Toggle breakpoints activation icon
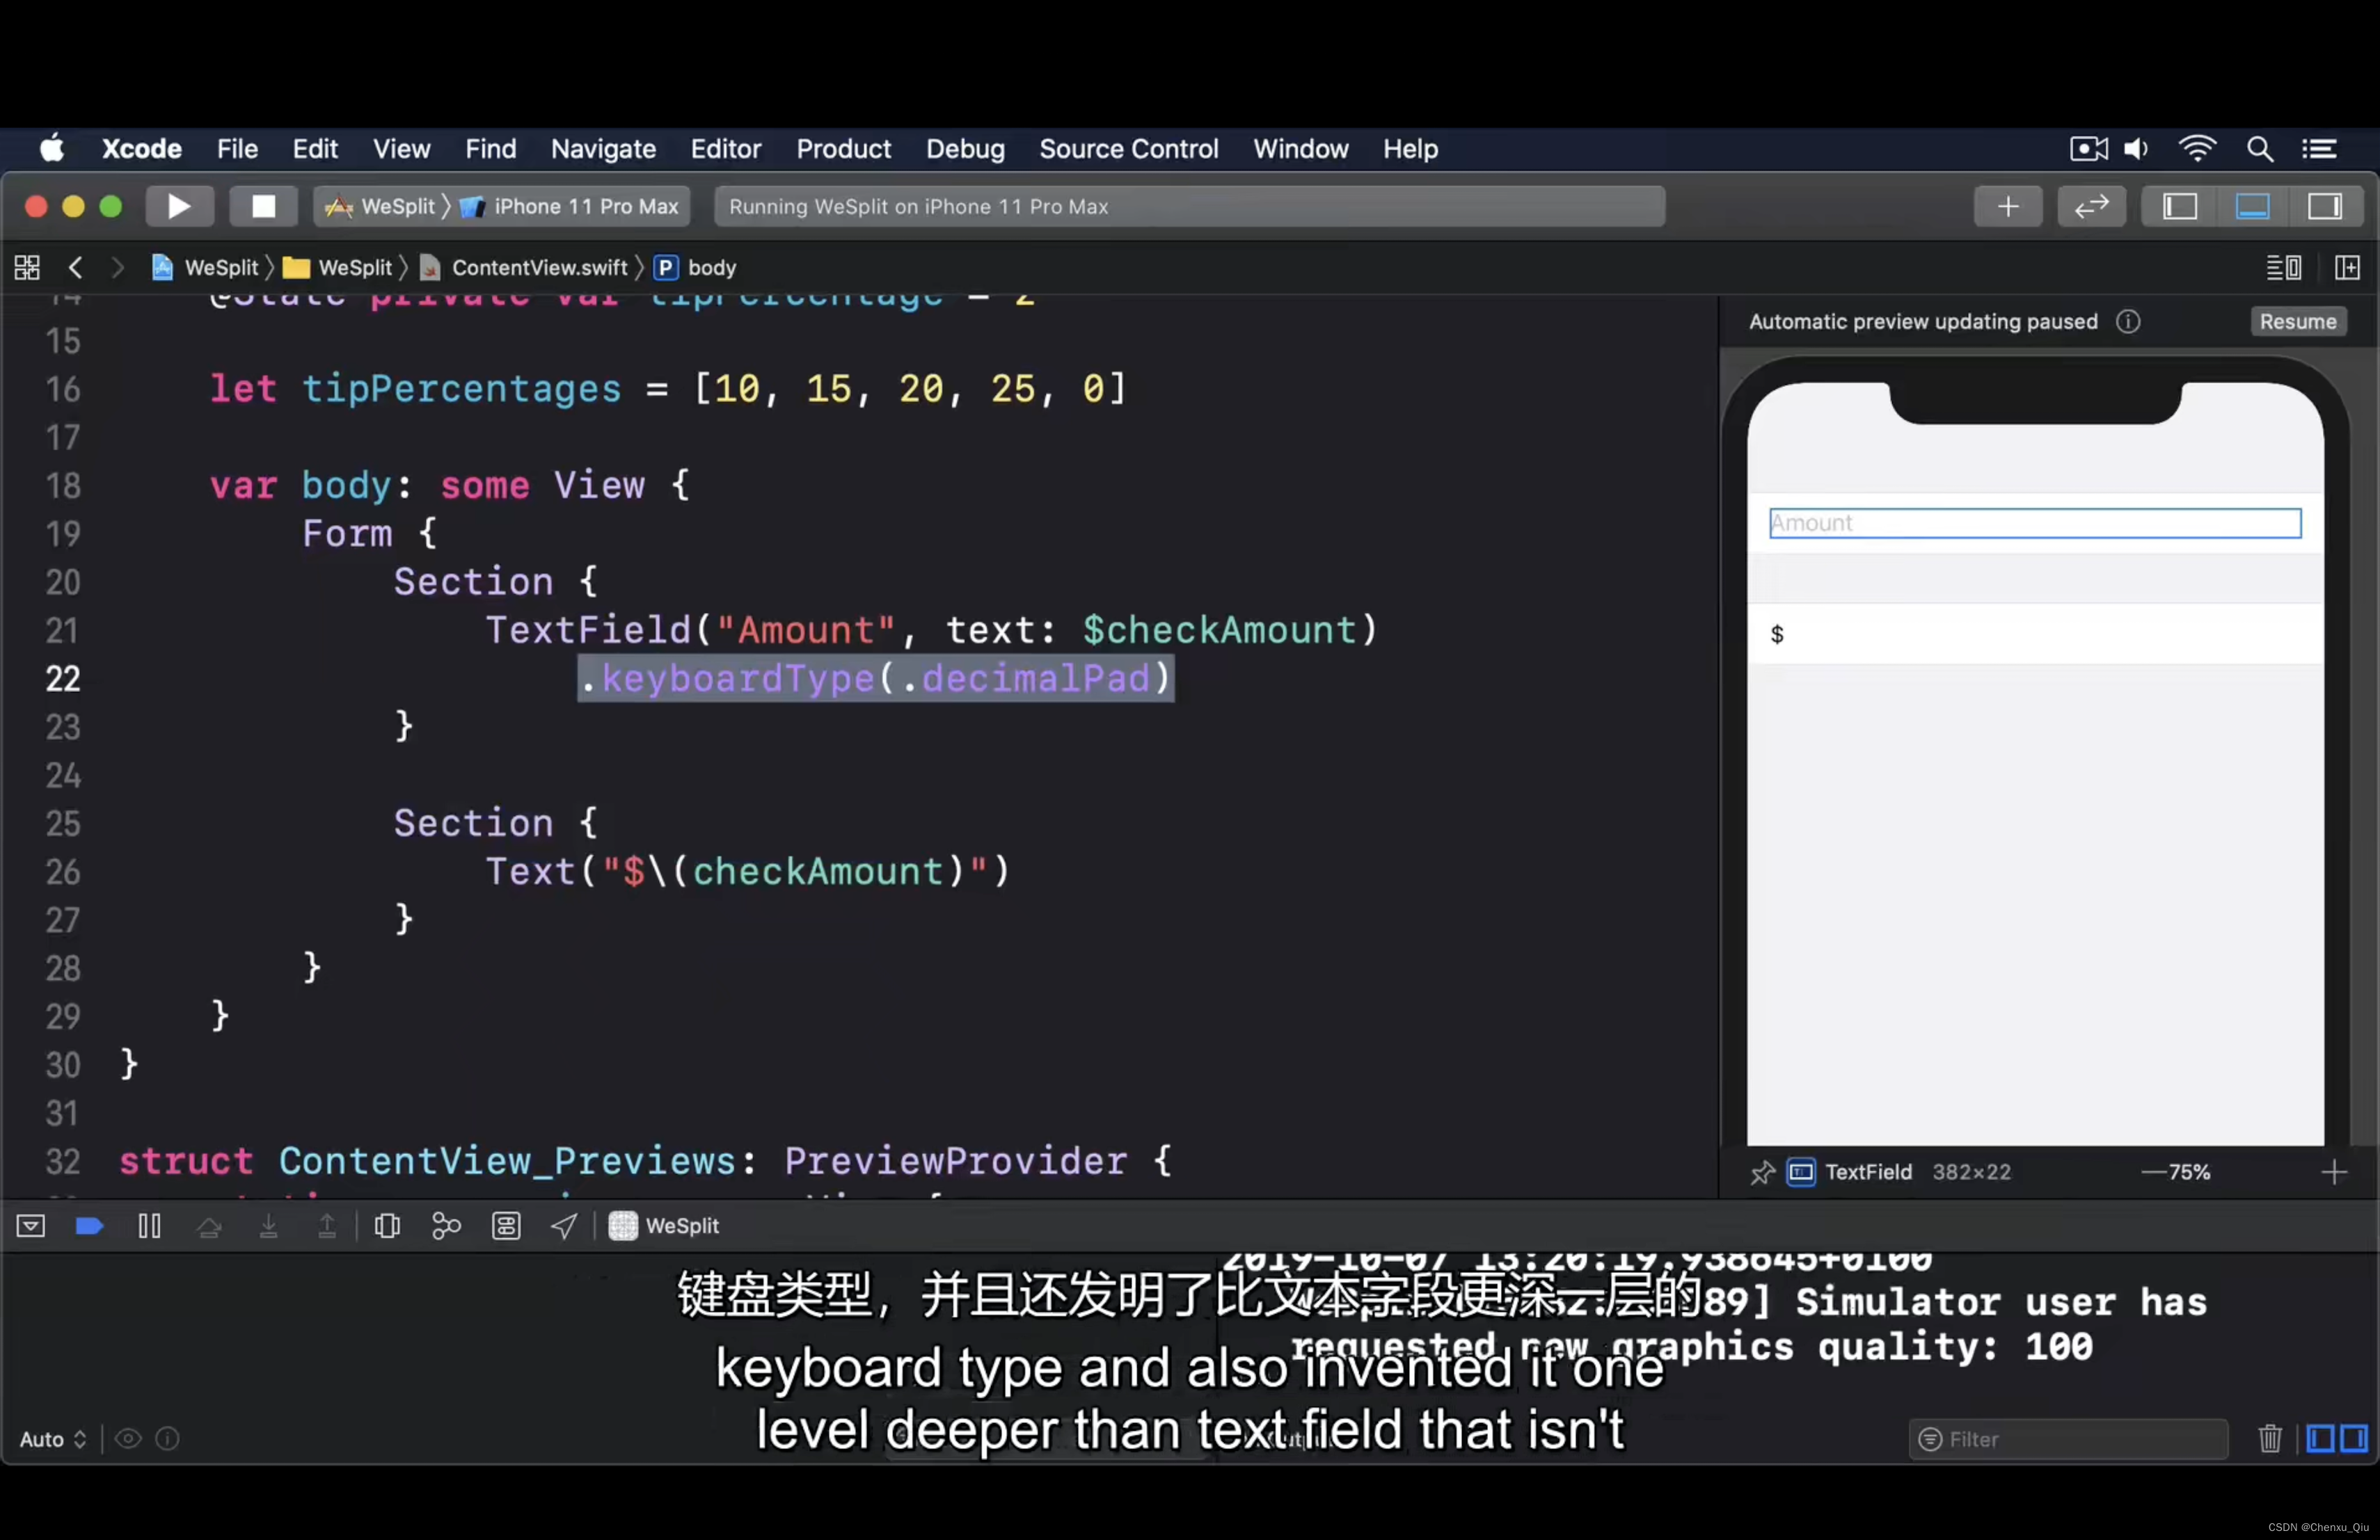 point(90,1226)
